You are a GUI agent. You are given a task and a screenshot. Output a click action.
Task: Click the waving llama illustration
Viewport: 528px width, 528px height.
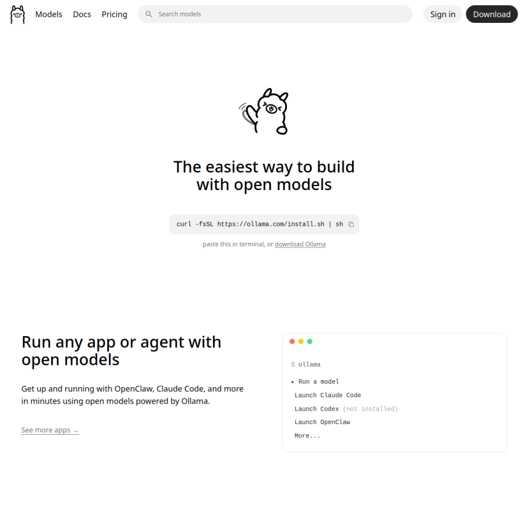264,111
